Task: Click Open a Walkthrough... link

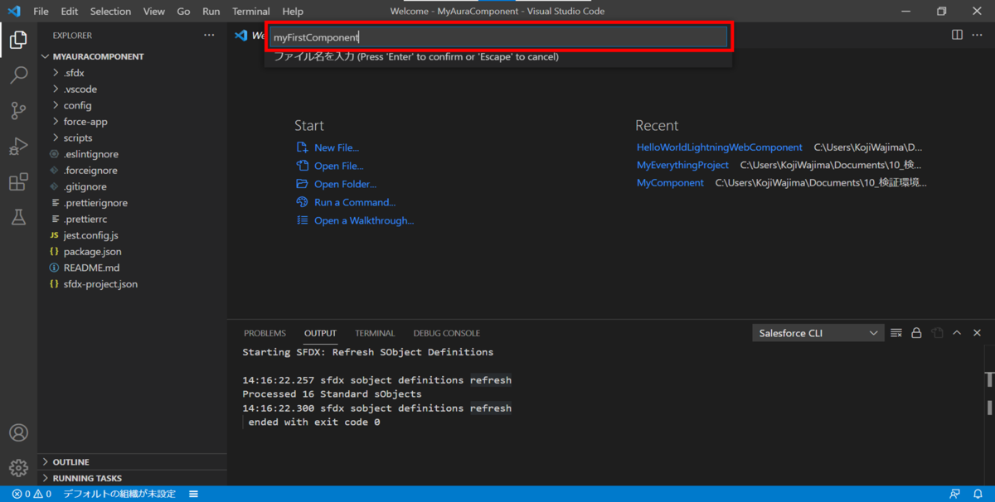Action: point(364,220)
